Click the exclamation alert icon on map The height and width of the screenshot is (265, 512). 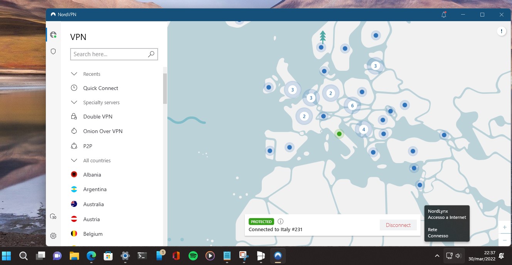[501, 32]
